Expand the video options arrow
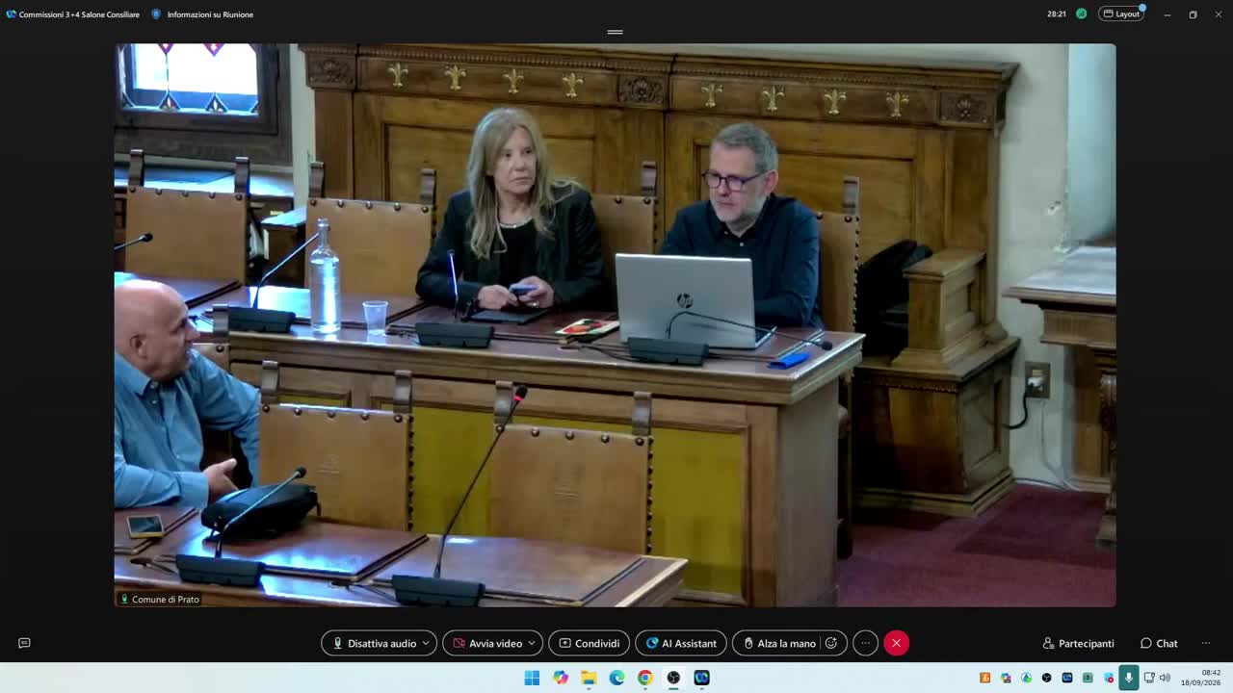The width and height of the screenshot is (1233, 693). coord(532,643)
